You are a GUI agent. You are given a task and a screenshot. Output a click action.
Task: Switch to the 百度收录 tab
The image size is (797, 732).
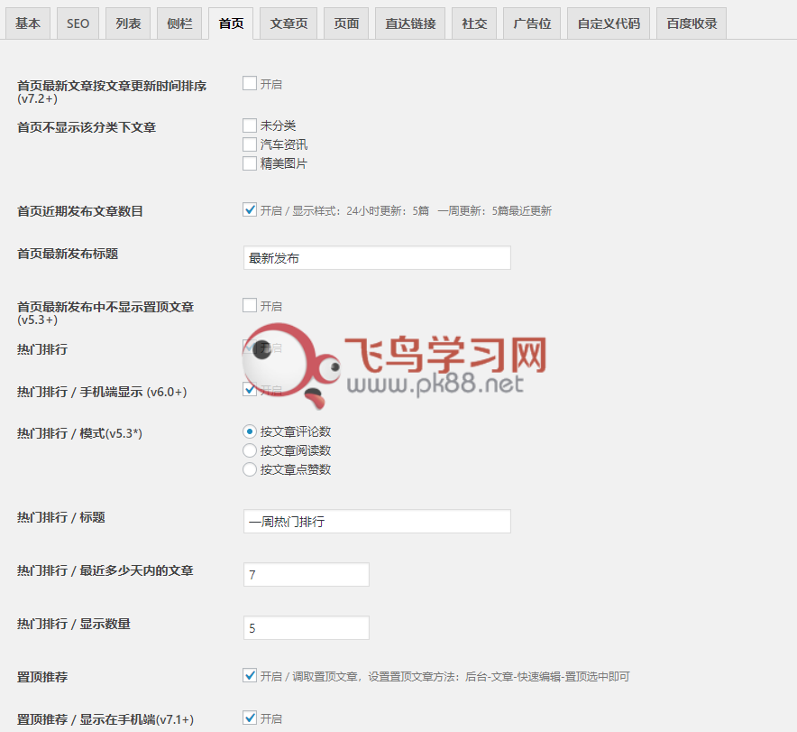pyautogui.click(x=692, y=23)
